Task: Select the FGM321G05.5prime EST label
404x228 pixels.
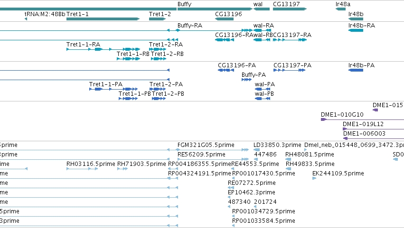Action: tap(206, 145)
